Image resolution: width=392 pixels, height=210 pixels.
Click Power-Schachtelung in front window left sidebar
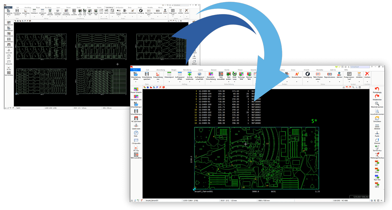point(136,90)
